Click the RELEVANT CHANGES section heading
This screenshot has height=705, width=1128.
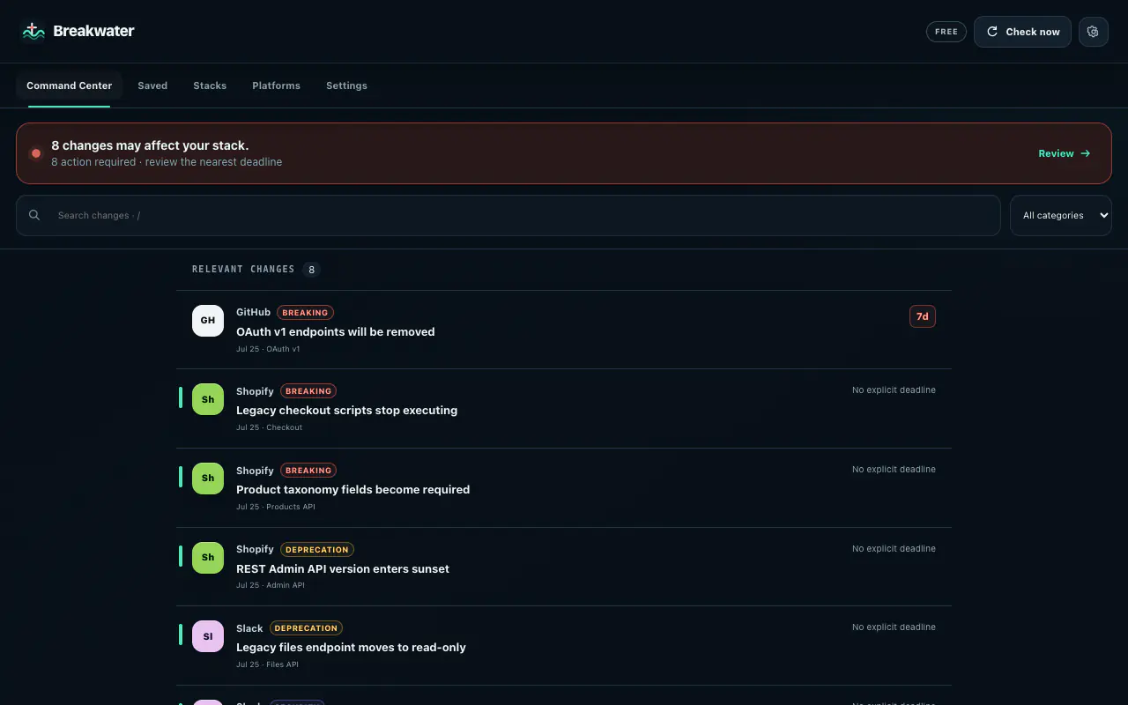click(243, 270)
